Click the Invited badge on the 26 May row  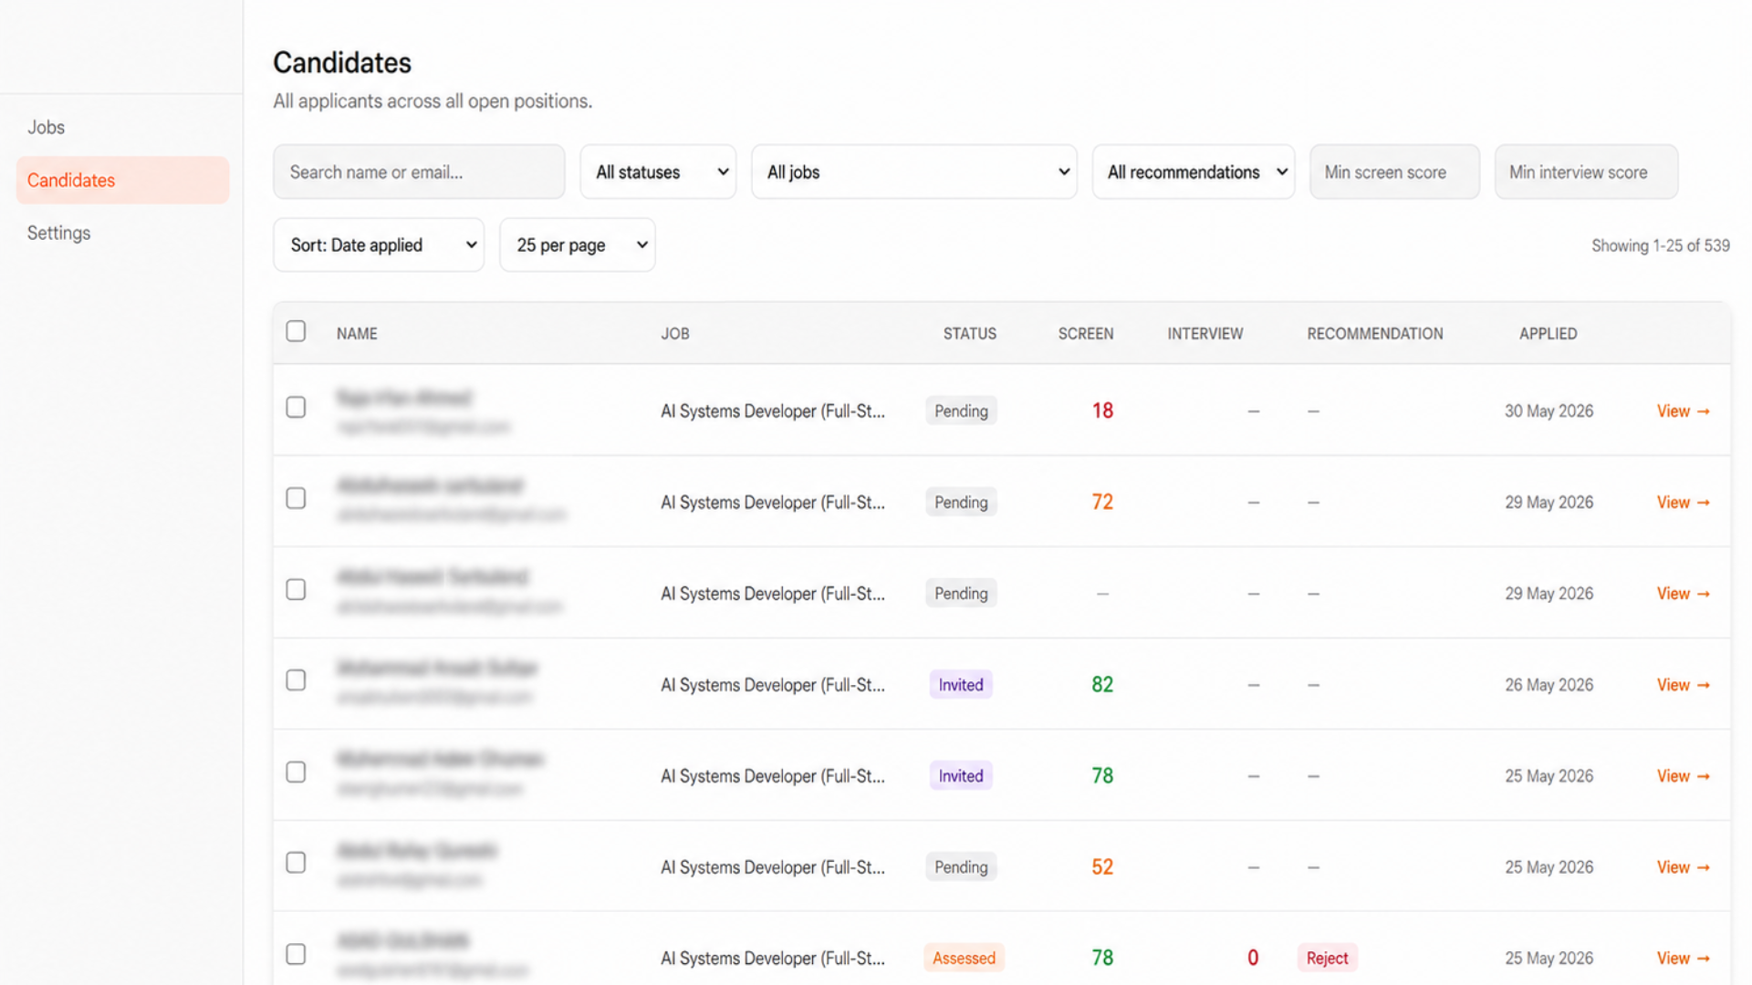click(961, 685)
